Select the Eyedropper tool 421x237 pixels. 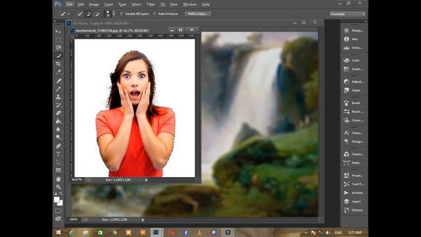tap(59, 72)
